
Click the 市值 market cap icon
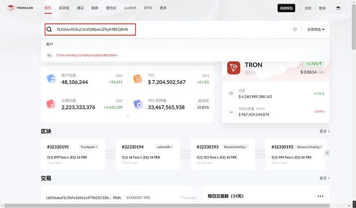(x=231, y=93)
